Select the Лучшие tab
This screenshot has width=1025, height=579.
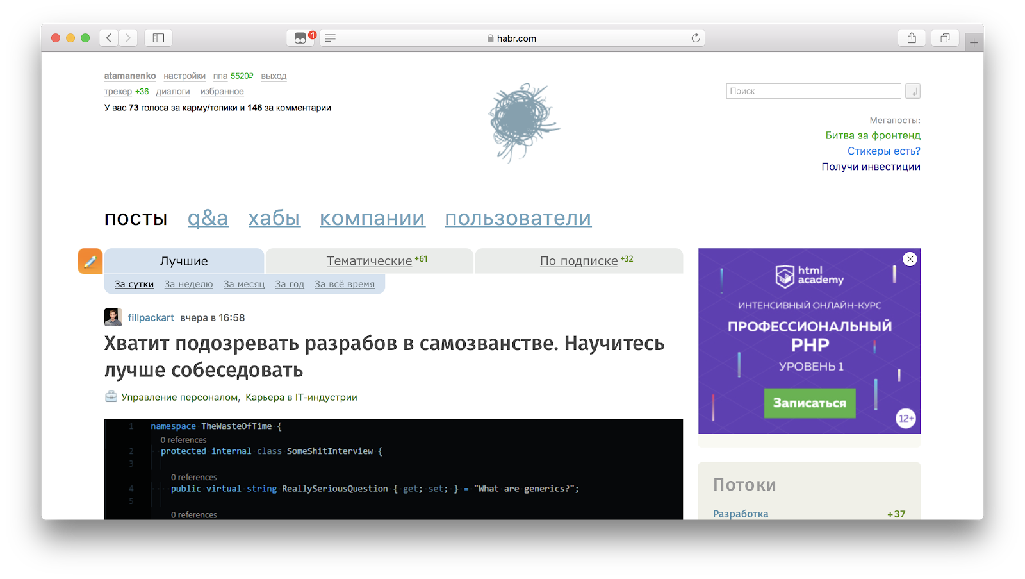pyautogui.click(x=184, y=261)
